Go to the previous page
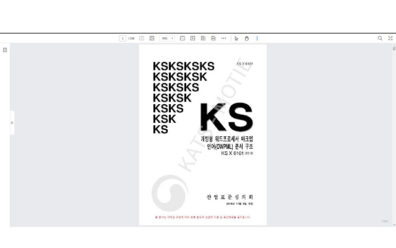Image resolution: width=396 pixels, height=248 pixels. [142, 38]
